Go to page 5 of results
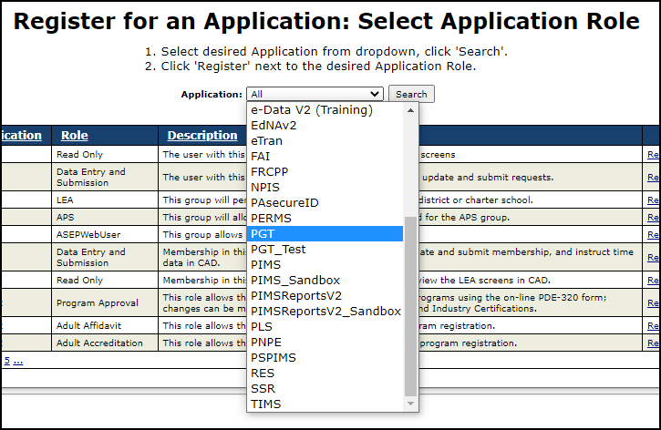 (6, 361)
